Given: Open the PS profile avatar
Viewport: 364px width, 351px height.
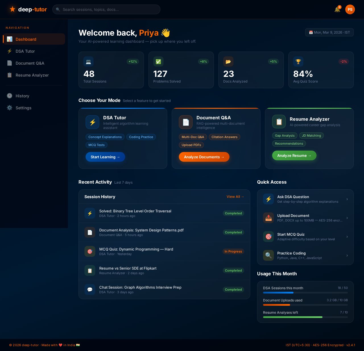Looking at the screenshot, I should click(x=350, y=9).
